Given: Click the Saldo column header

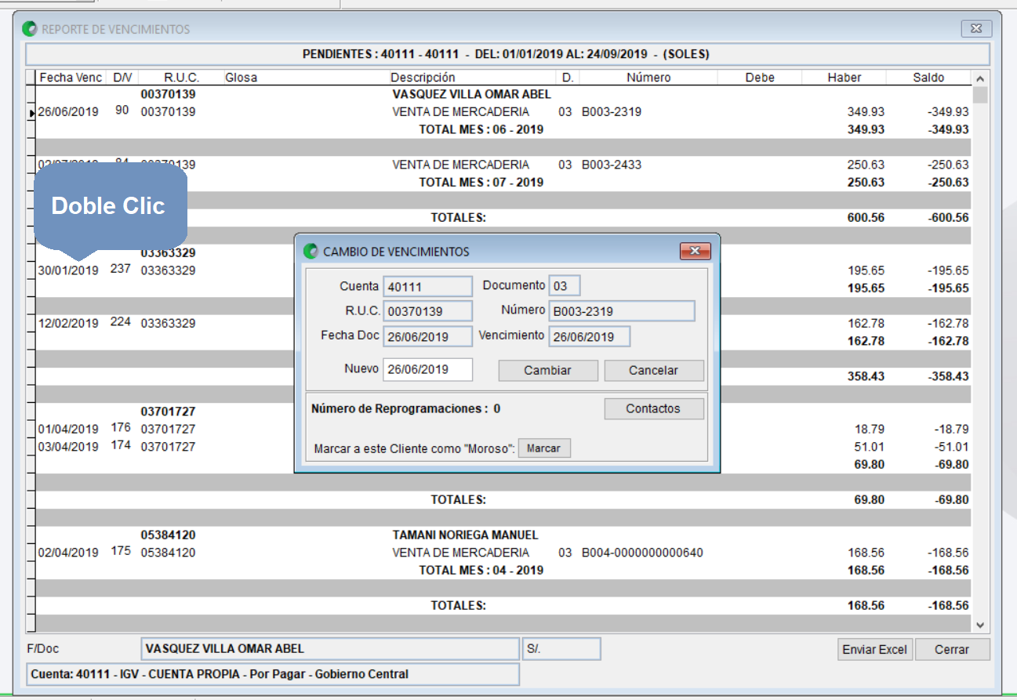Looking at the screenshot, I should click(x=929, y=78).
